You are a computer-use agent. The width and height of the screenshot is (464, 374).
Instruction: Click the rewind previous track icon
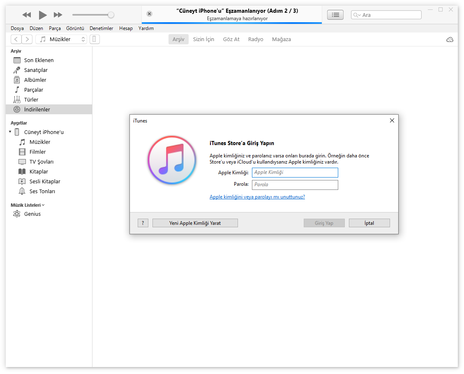coord(27,15)
